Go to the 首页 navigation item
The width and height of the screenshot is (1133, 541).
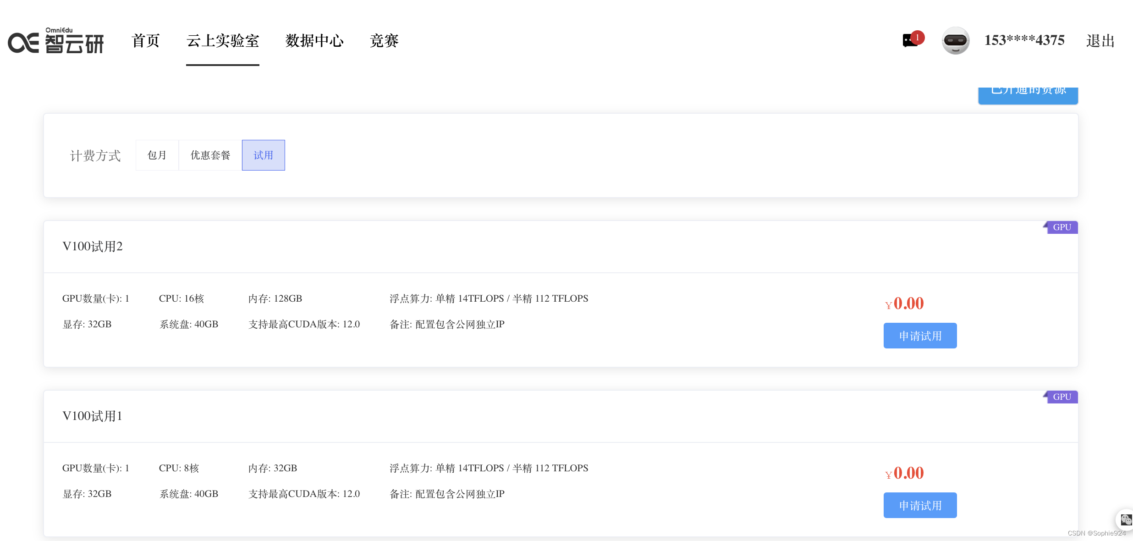coord(145,41)
